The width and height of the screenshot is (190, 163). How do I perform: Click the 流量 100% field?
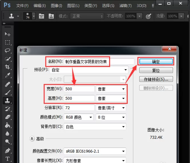pos(173,16)
